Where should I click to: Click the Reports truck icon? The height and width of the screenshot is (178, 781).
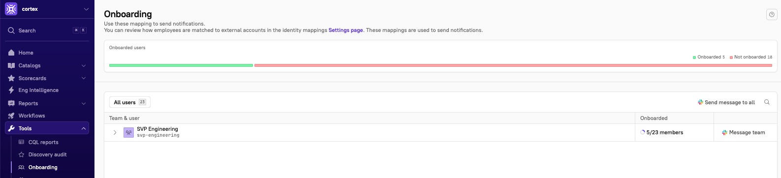pos(11,103)
